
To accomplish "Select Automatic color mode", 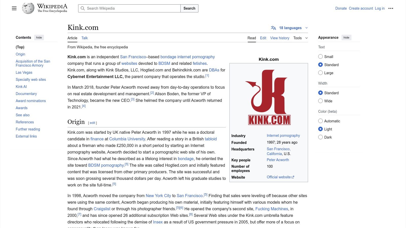I will [x=320, y=121].
